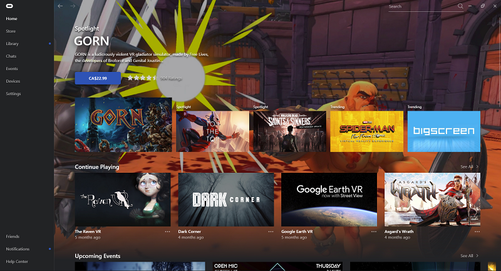Restore the Oculus window size
The image size is (501, 271).
482,6
